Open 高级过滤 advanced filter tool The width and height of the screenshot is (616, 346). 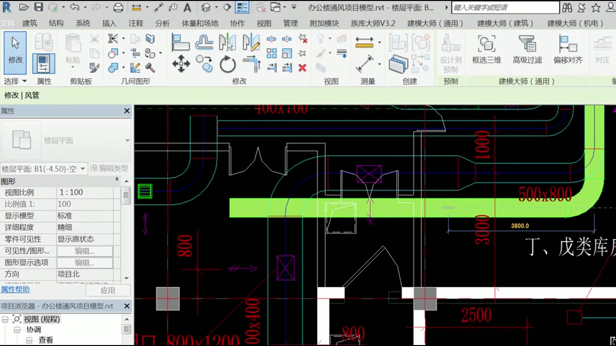point(527,50)
